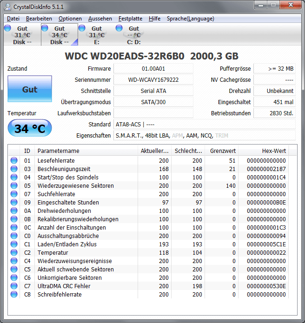Click the Drehzahl value Unbekannt
This screenshot has width=305, height=323.
274,91
